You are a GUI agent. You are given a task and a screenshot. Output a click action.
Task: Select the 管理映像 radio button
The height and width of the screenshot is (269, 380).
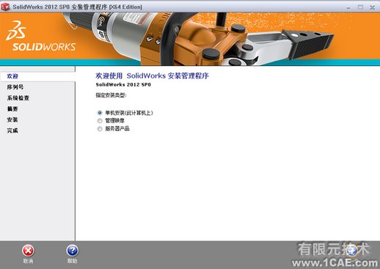[x=100, y=121]
